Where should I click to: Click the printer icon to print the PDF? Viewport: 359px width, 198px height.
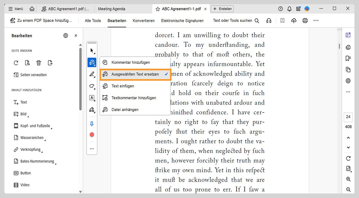pos(305,20)
